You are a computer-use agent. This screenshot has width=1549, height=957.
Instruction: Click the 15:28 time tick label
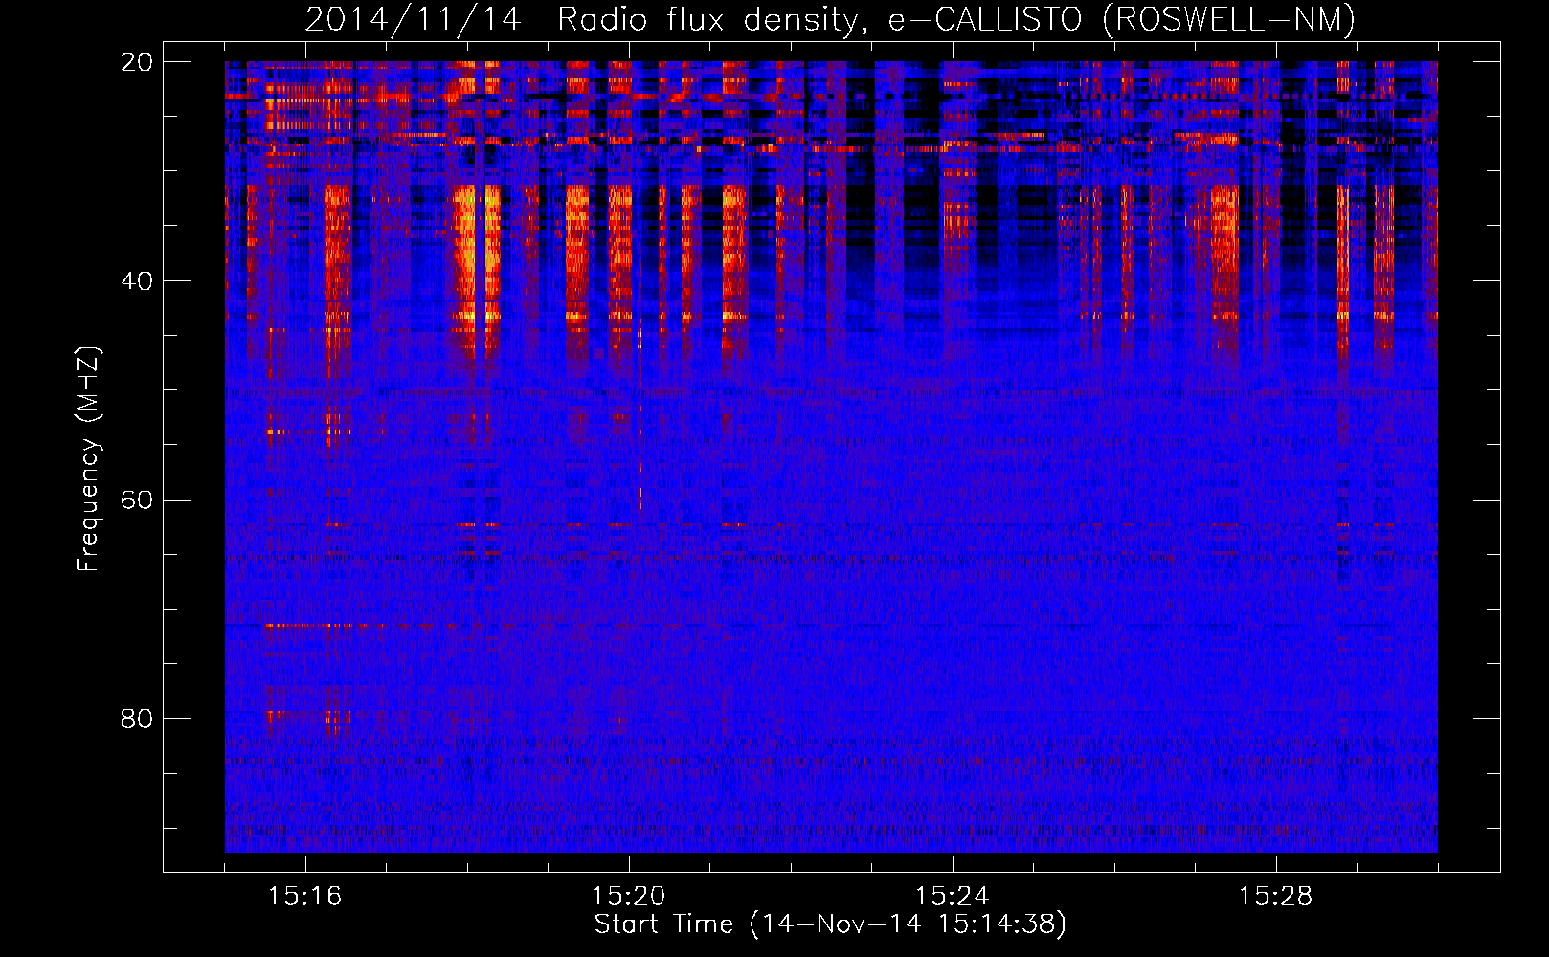point(1275,897)
